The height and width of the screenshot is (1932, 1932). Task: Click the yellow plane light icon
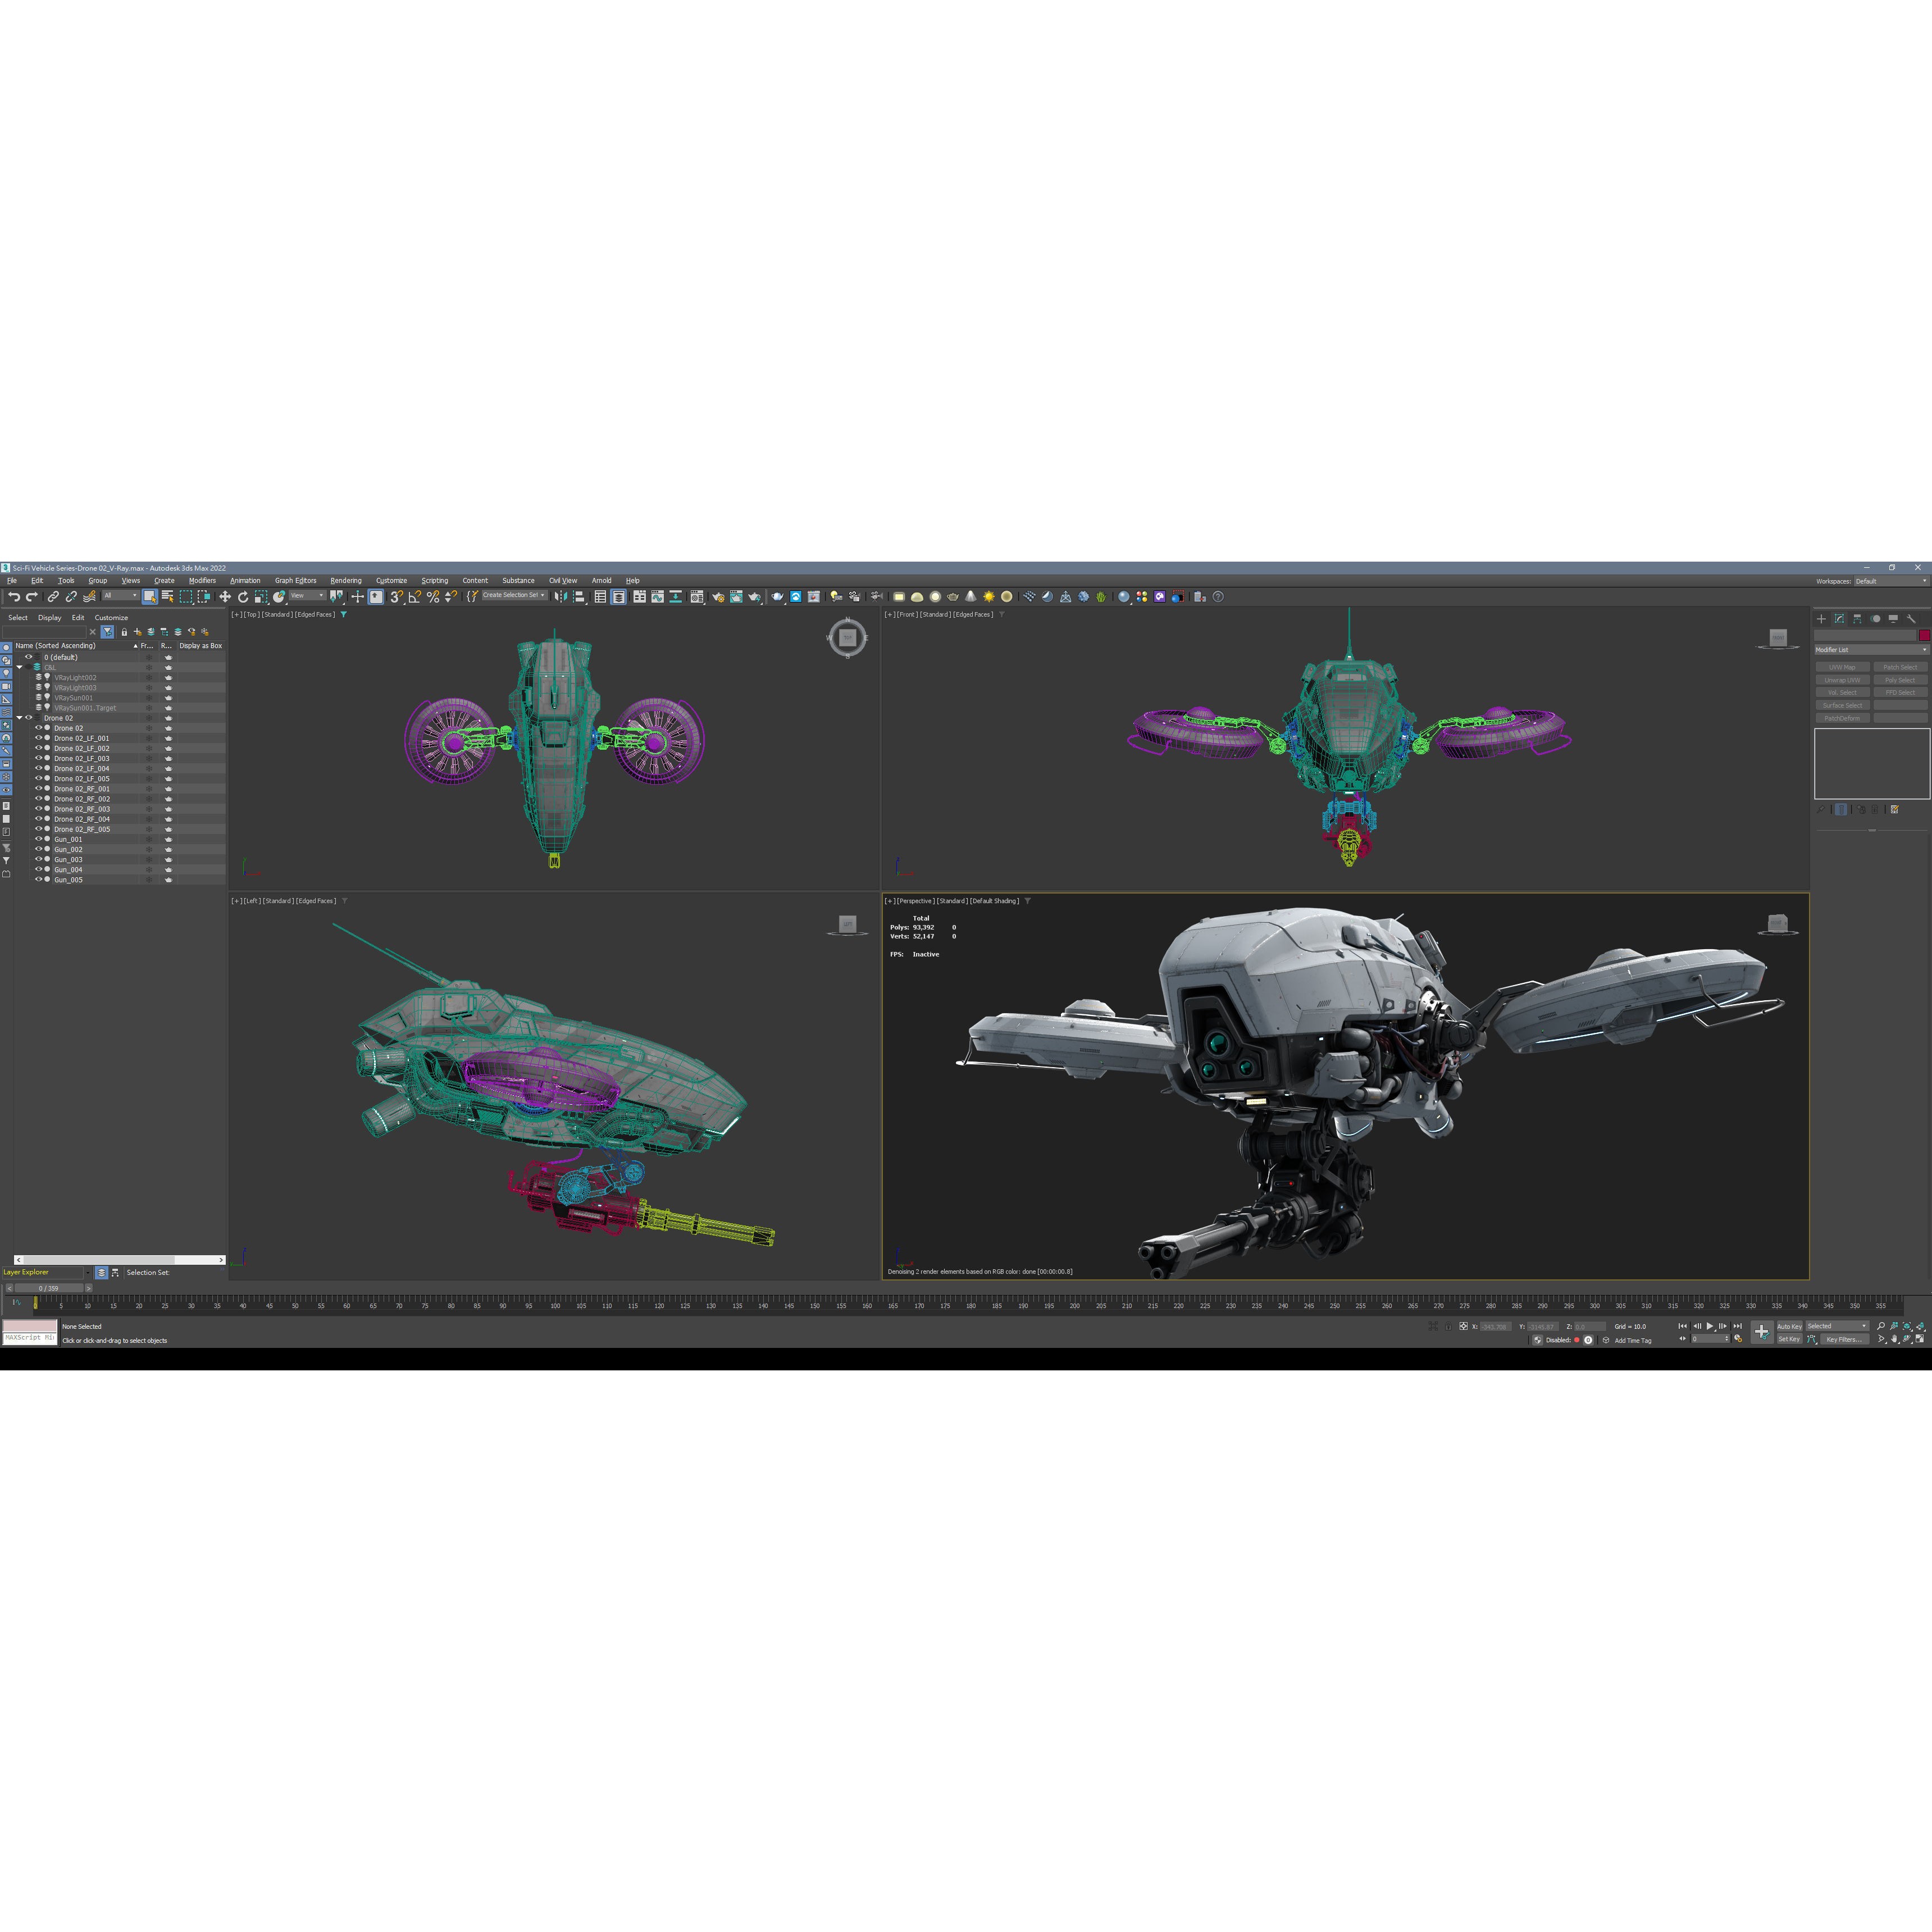tap(899, 597)
